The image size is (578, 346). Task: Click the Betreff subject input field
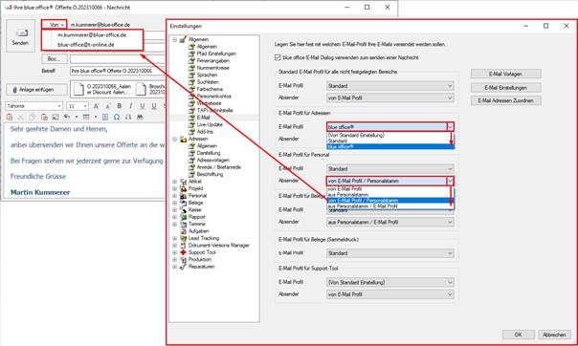118,71
